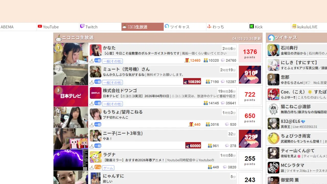Open もうちょ/望月こねる stream thumbnail
This screenshot has width=327, height=184.
click(71, 117)
